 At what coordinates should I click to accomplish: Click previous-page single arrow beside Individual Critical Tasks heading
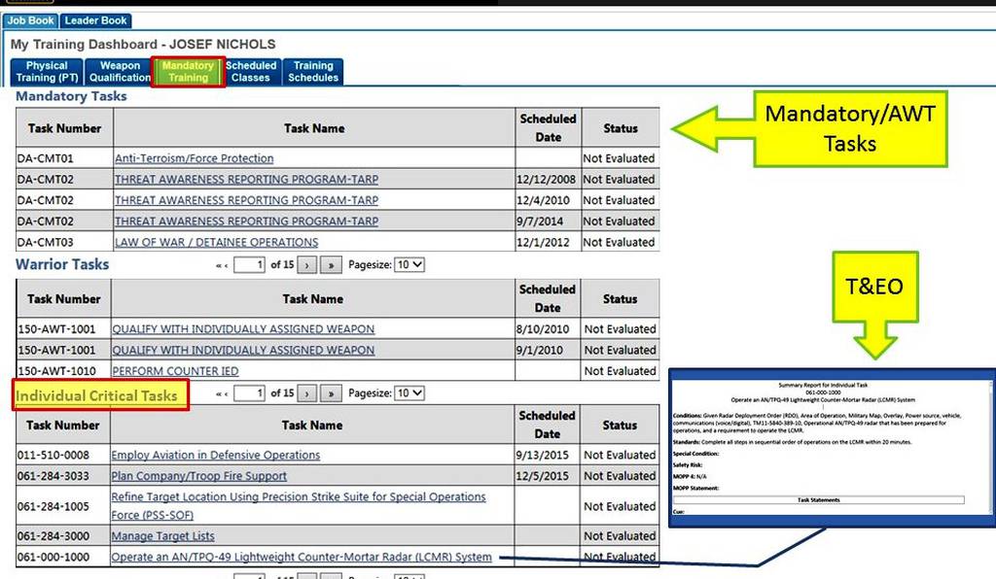coord(226,394)
